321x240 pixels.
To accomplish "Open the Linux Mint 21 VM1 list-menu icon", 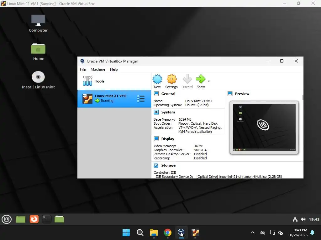I will pyautogui.click(x=141, y=98).
